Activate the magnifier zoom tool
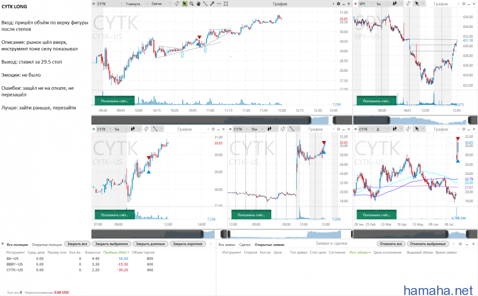This screenshot has width=478, height=296. coord(191,3)
